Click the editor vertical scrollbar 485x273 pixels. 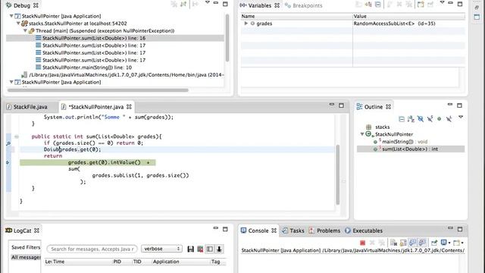click(x=337, y=174)
